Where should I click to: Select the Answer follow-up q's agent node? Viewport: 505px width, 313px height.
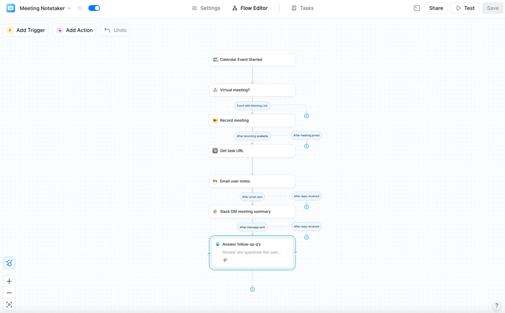pos(252,253)
